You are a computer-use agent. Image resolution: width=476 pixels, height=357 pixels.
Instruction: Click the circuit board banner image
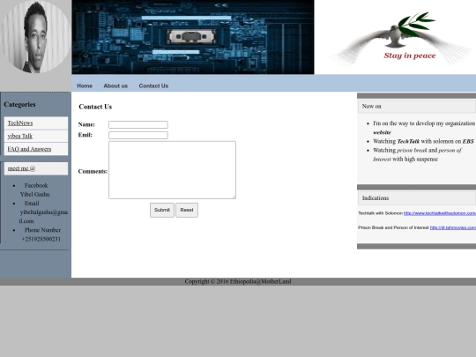[x=193, y=37]
